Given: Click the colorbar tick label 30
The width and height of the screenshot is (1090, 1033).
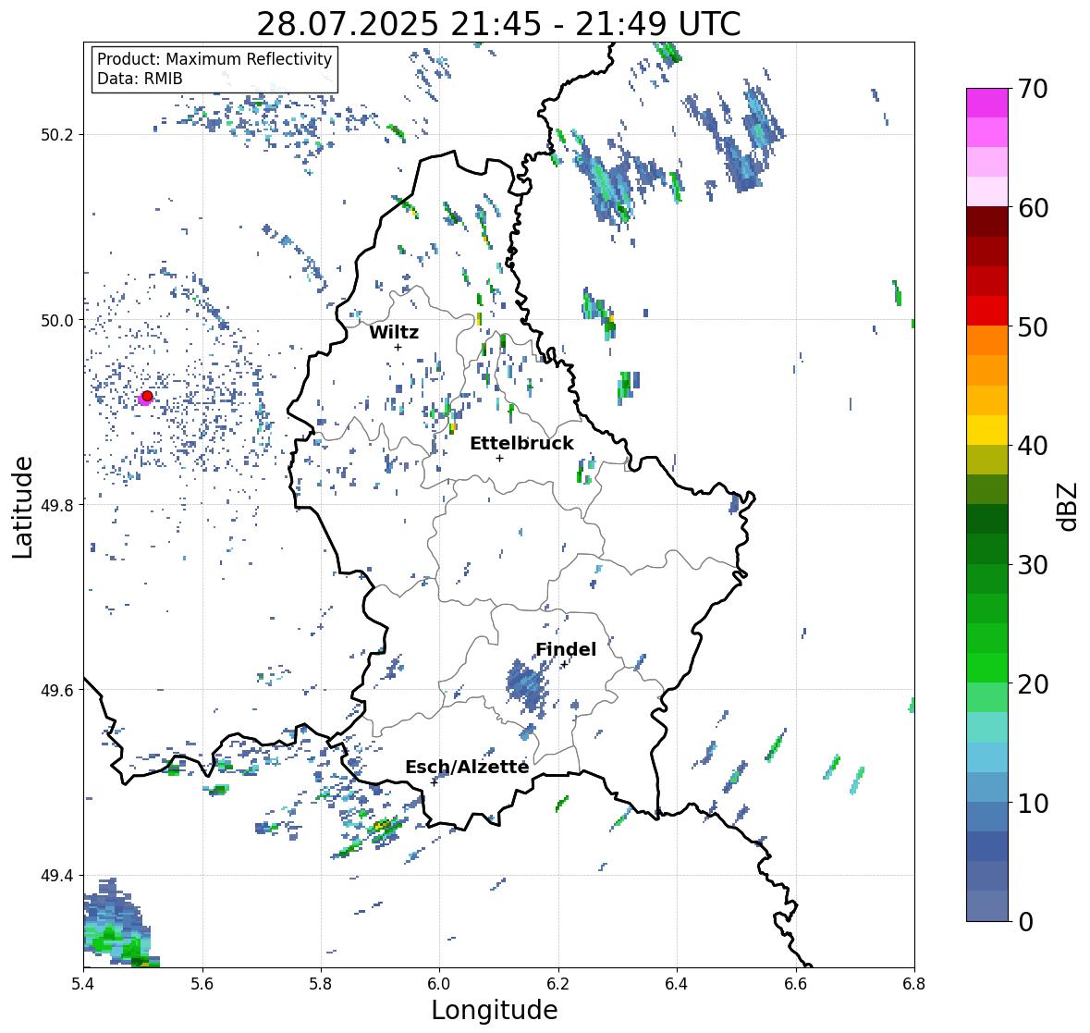Looking at the screenshot, I should pos(1033,565).
